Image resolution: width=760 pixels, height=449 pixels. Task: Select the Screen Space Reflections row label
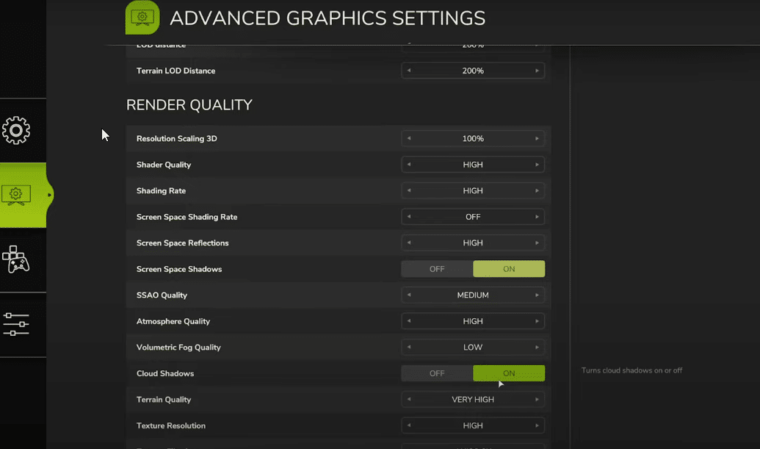pos(183,243)
